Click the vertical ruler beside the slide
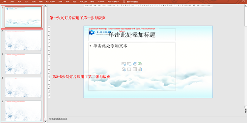247x123 pixels. [49, 62]
